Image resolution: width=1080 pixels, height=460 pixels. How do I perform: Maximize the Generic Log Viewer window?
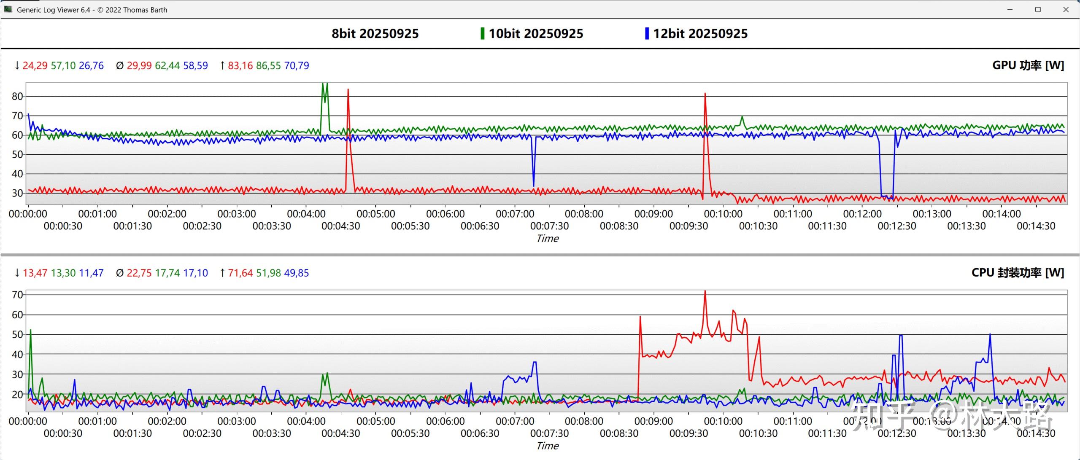(x=1038, y=9)
